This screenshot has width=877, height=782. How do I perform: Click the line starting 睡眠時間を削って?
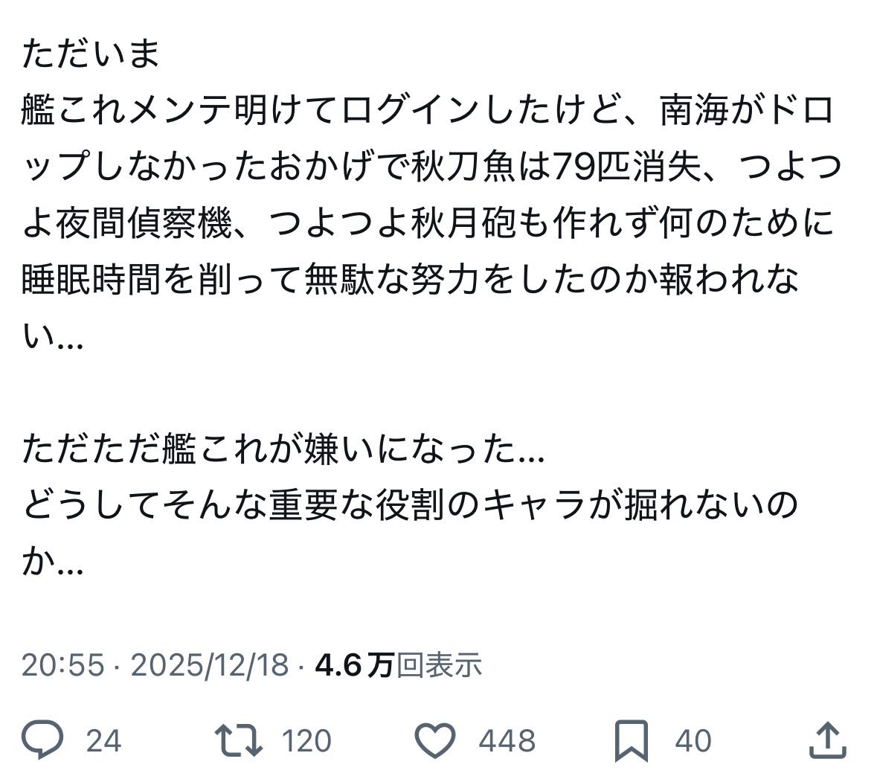coord(409,281)
